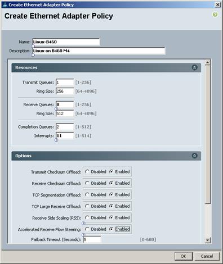Click the info marker below Name field
This screenshot has width=223, height=264.
33,46
